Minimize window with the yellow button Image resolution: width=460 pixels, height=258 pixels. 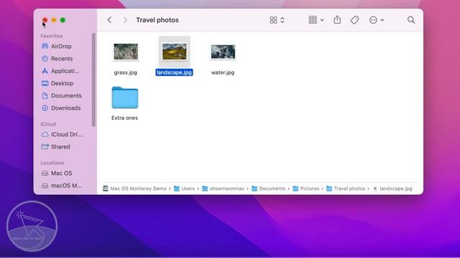[54, 20]
